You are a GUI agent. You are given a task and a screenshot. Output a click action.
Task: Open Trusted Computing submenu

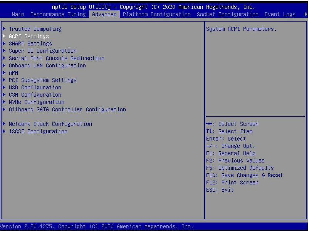[x=35, y=29]
